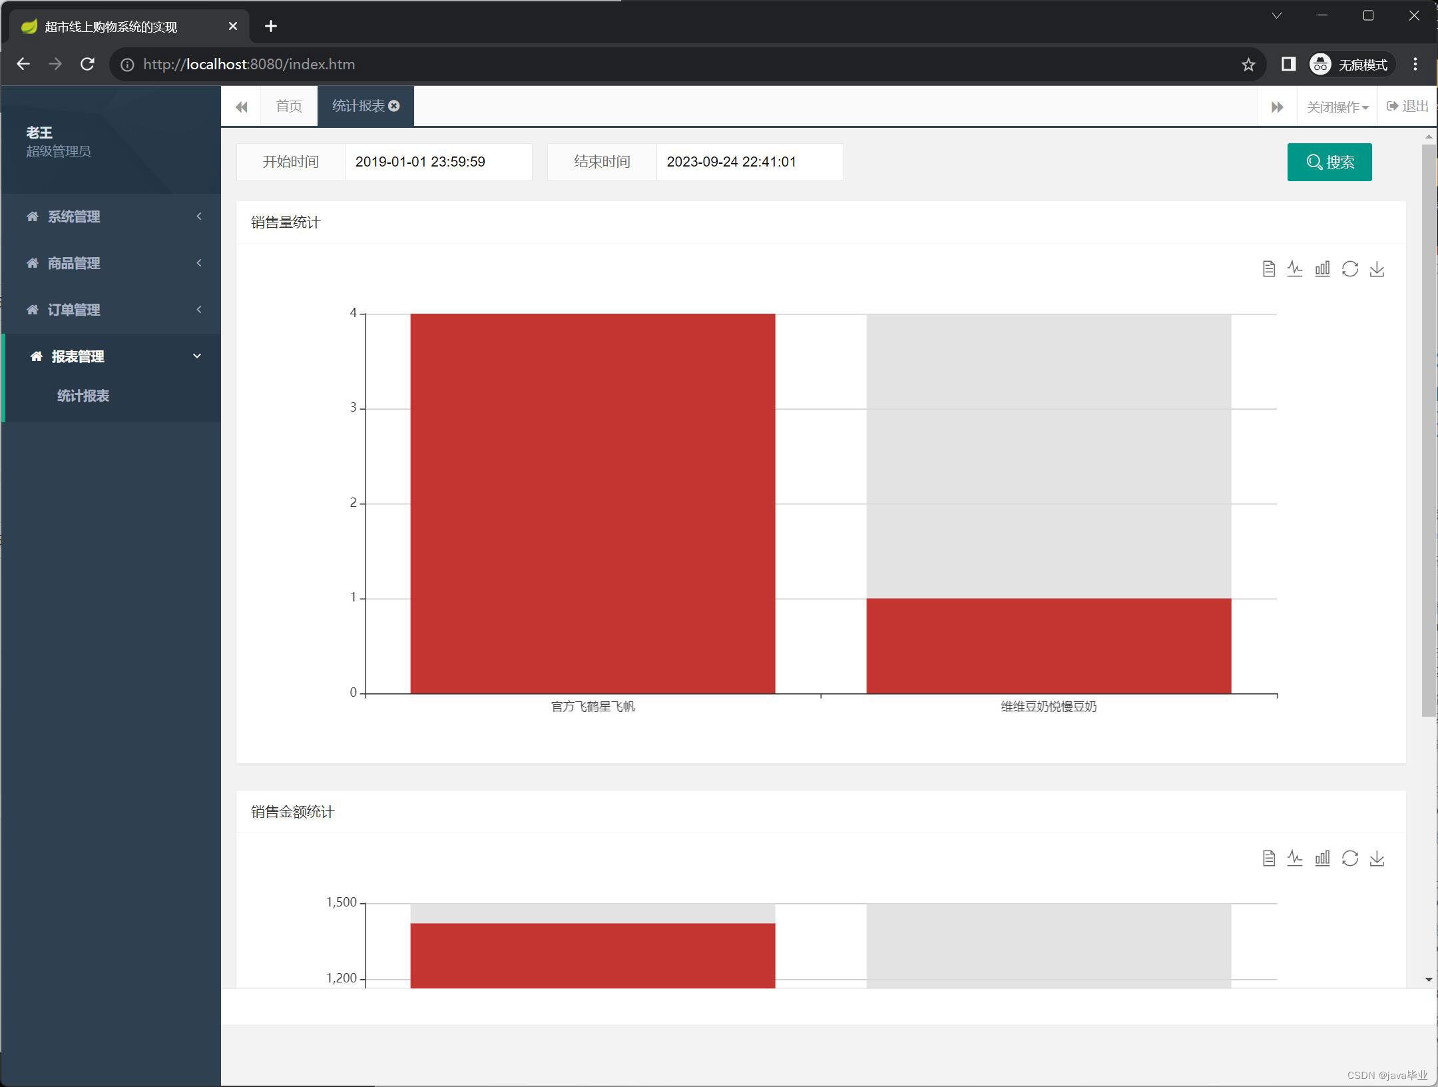Expand 系统管理 sidebar menu
Viewport: 1438px width, 1087px height.
pos(111,216)
